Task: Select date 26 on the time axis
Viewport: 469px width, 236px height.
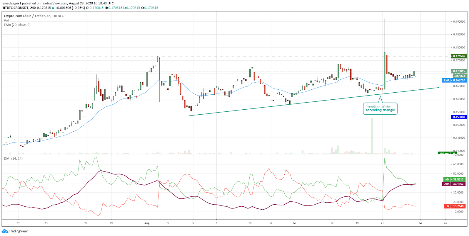Action: click(x=445, y=223)
